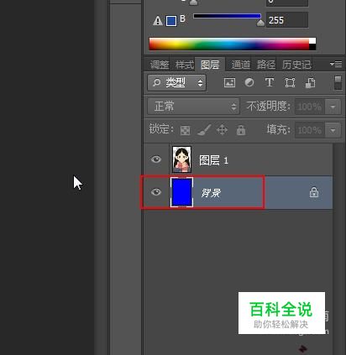The width and height of the screenshot is (346, 355).
Task: Open the layers panel flyout menu
Action: pyautogui.click(x=335, y=65)
